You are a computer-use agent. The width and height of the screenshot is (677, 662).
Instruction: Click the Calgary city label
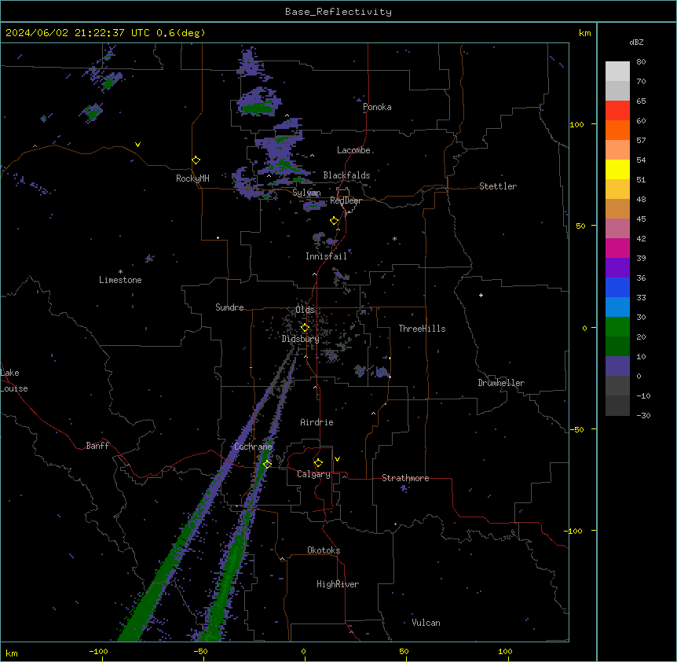point(313,474)
